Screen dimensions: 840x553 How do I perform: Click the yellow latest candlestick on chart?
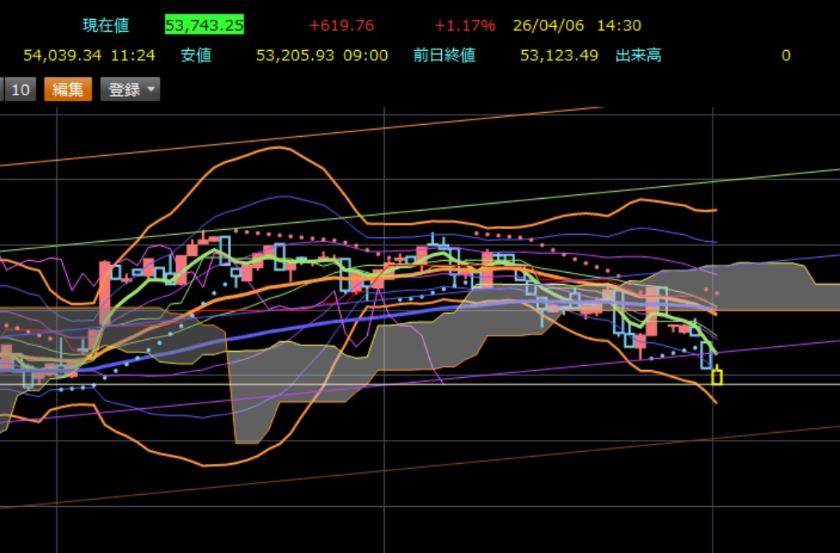tap(717, 376)
